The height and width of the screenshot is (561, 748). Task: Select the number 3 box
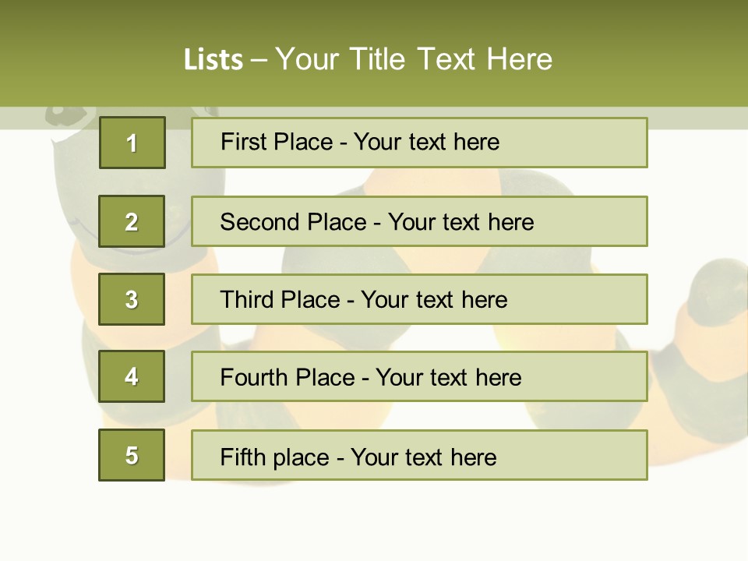coord(132,299)
